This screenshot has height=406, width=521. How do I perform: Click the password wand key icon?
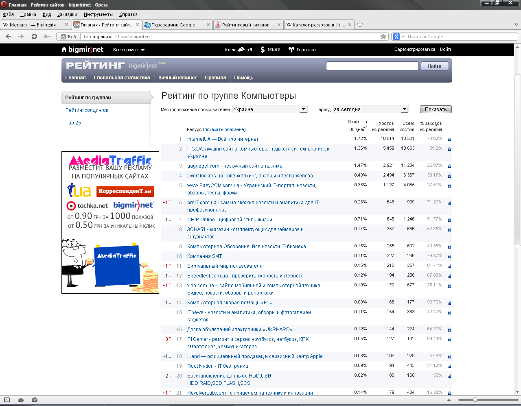coord(47,37)
